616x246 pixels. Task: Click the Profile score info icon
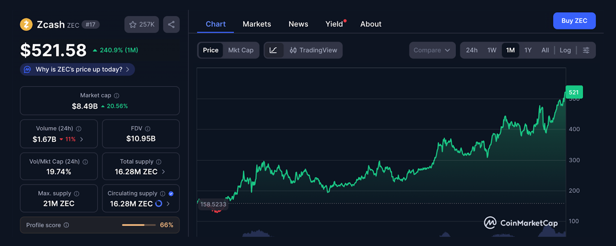[66, 225]
